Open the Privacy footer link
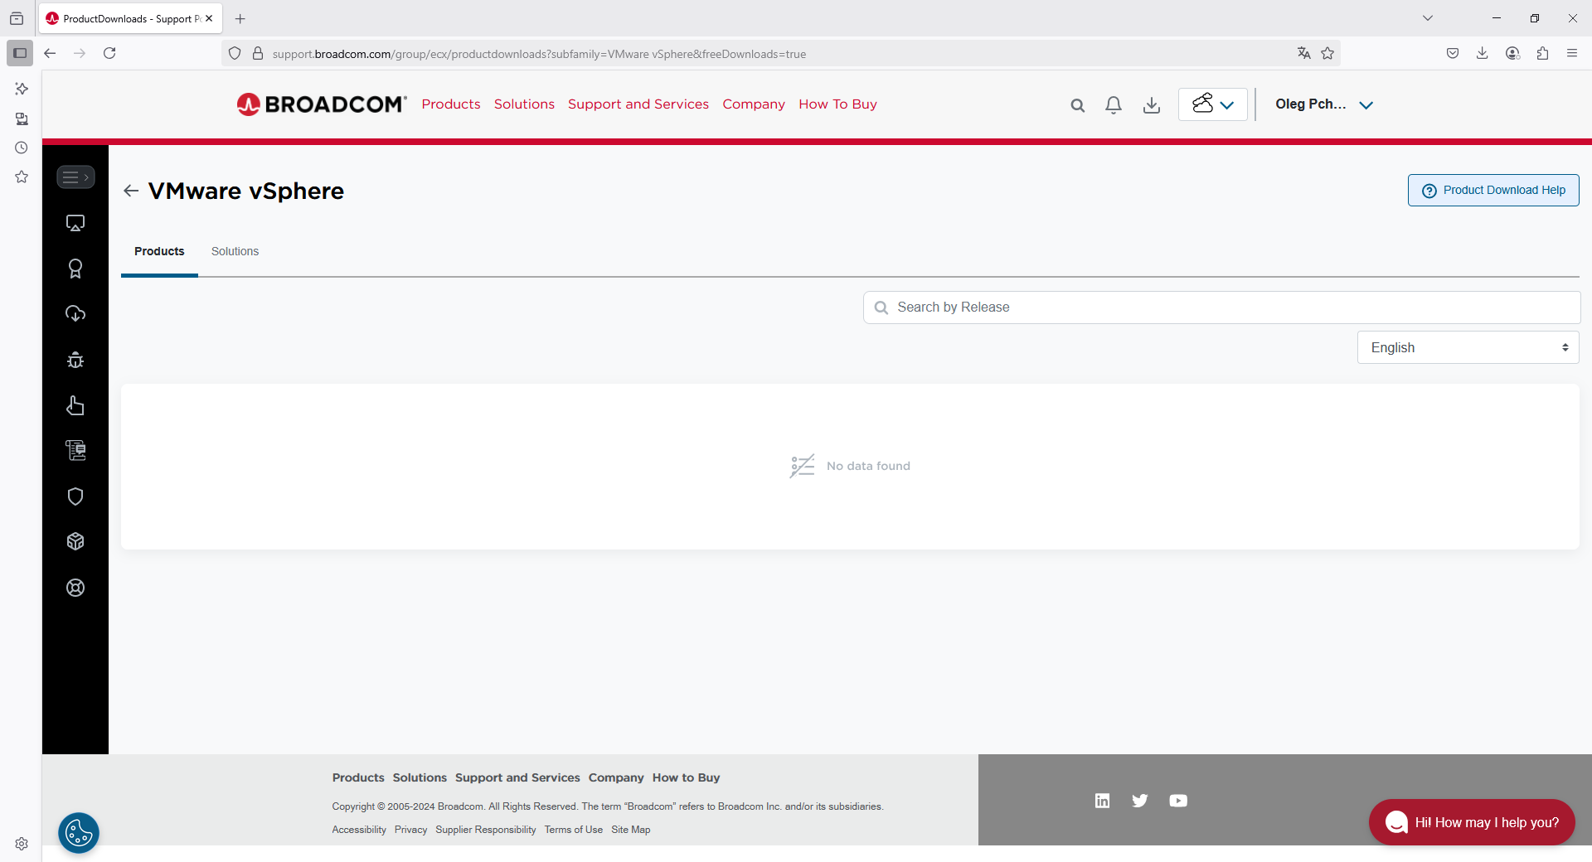The width and height of the screenshot is (1592, 862). (x=410, y=830)
